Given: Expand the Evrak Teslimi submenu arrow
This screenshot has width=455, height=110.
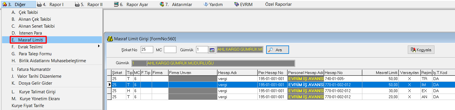Looking at the screenshot, I should [x=99, y=46].
